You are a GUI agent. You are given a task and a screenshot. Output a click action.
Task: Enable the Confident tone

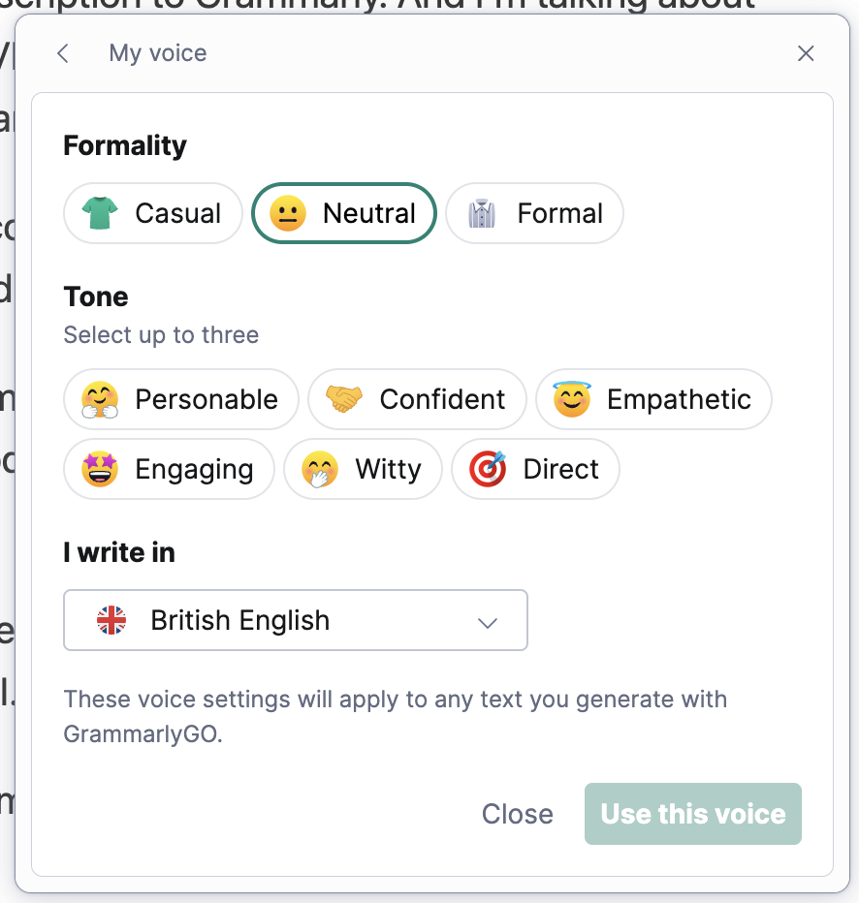tap(417, 399)
